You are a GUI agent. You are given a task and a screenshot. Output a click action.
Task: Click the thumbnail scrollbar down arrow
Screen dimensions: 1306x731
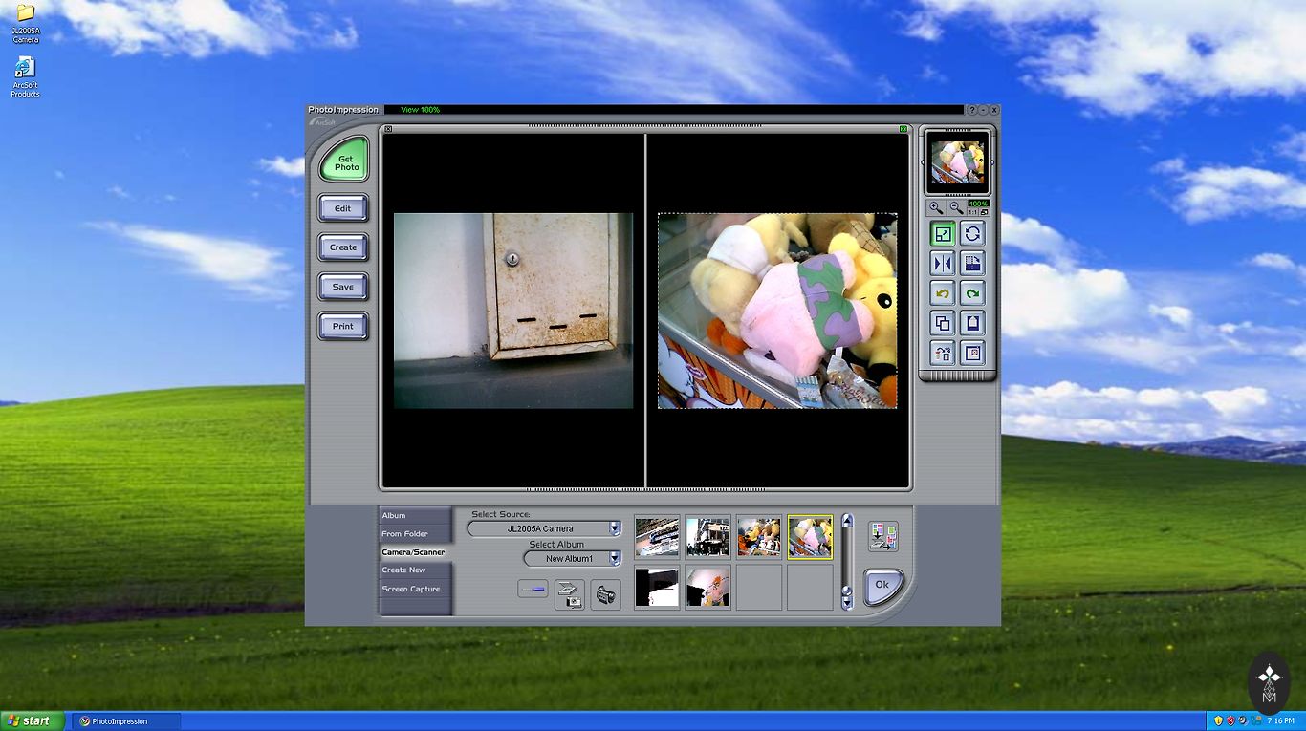pyautogui.click(x=846, y=602)
